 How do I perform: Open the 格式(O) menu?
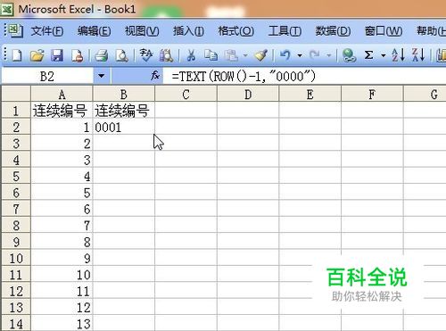pyautogui.click(x=235, y=31)
